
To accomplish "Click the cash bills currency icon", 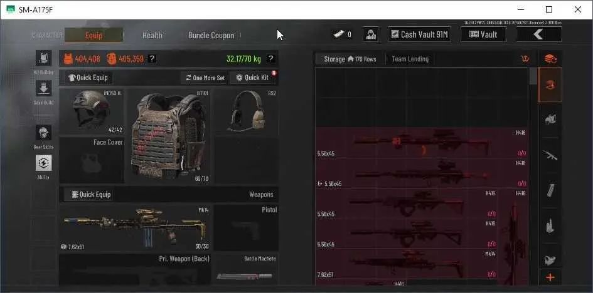I will pyautogui.click(x=338, y=34).
